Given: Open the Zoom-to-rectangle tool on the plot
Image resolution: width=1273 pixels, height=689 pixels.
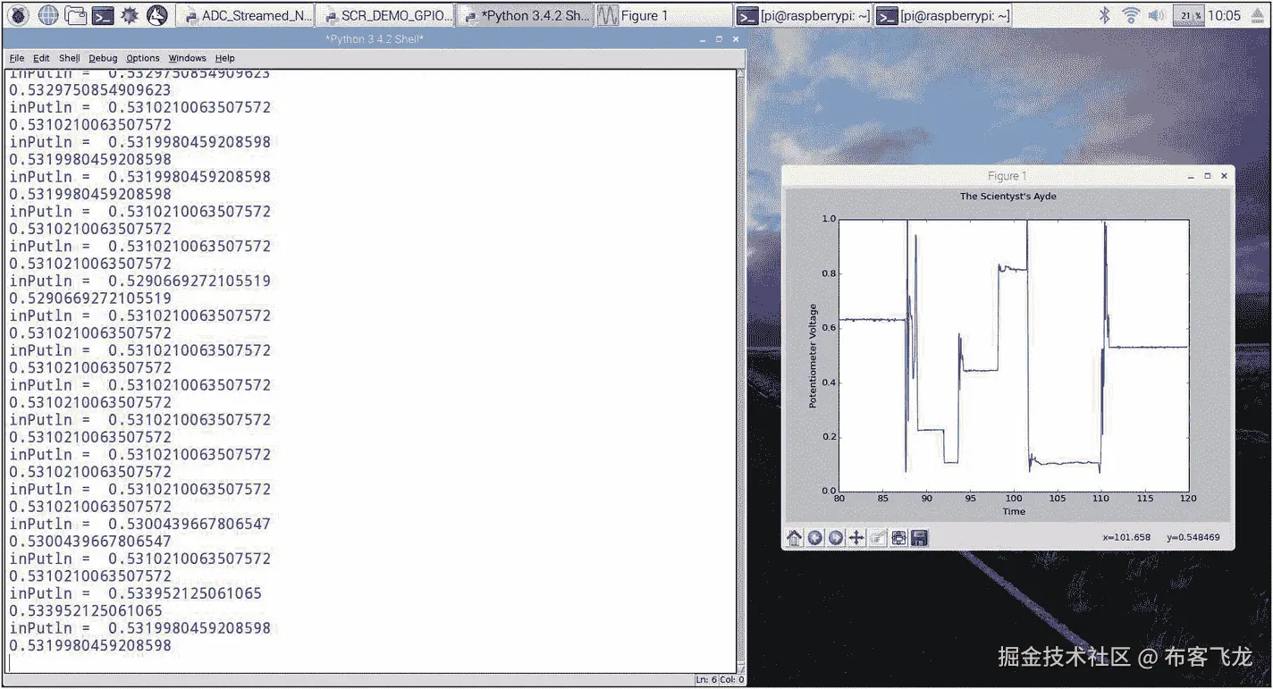Looking at the screenshot, I should click(877, 537).
